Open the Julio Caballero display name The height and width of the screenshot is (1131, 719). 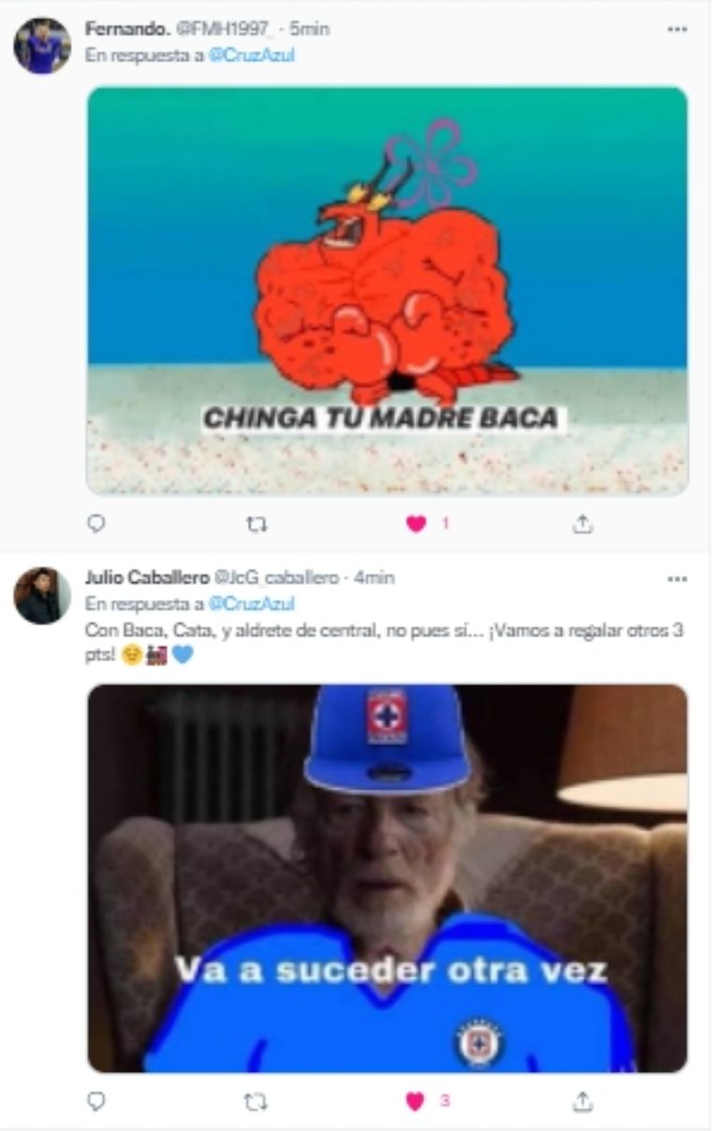[x=147, y=578]
